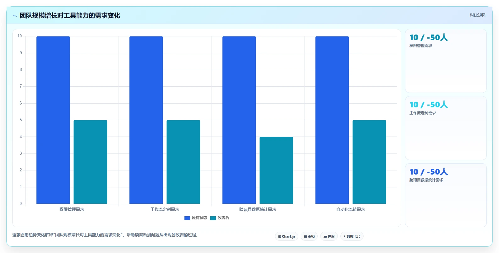This screenshot has height=253, width=499.
Task: Select the 表格 chip
Action: [x=309, y=236]
